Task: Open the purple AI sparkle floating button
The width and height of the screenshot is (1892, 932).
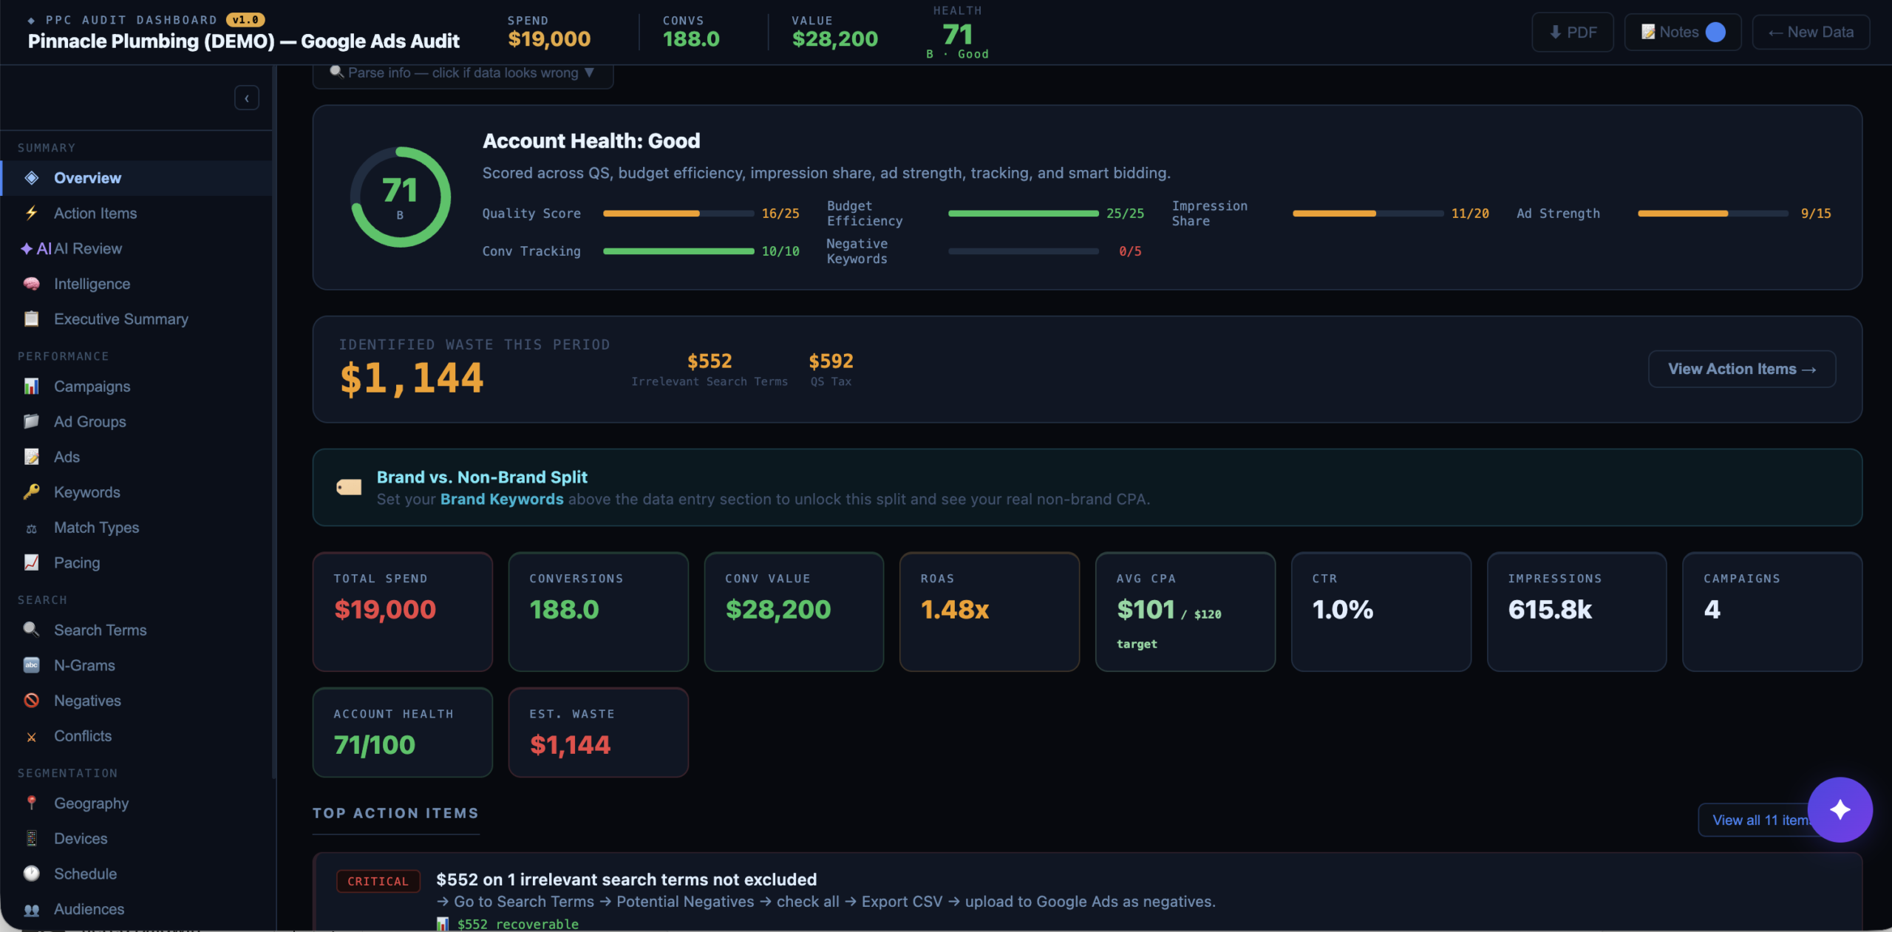Action: coord(1839,809)
